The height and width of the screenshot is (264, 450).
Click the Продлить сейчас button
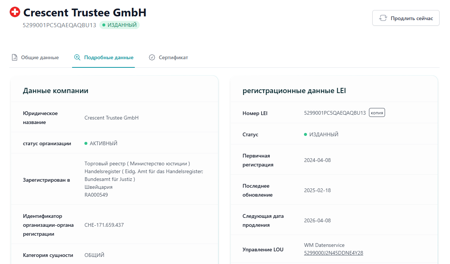point(406,18)
